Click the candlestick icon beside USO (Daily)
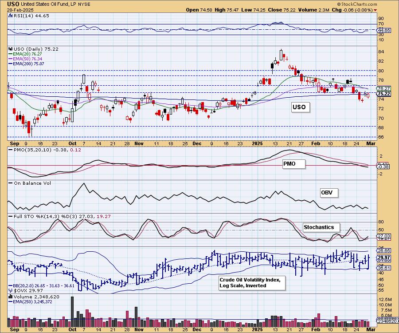Viewport: 399px width, 333px height. click(11, 49)
